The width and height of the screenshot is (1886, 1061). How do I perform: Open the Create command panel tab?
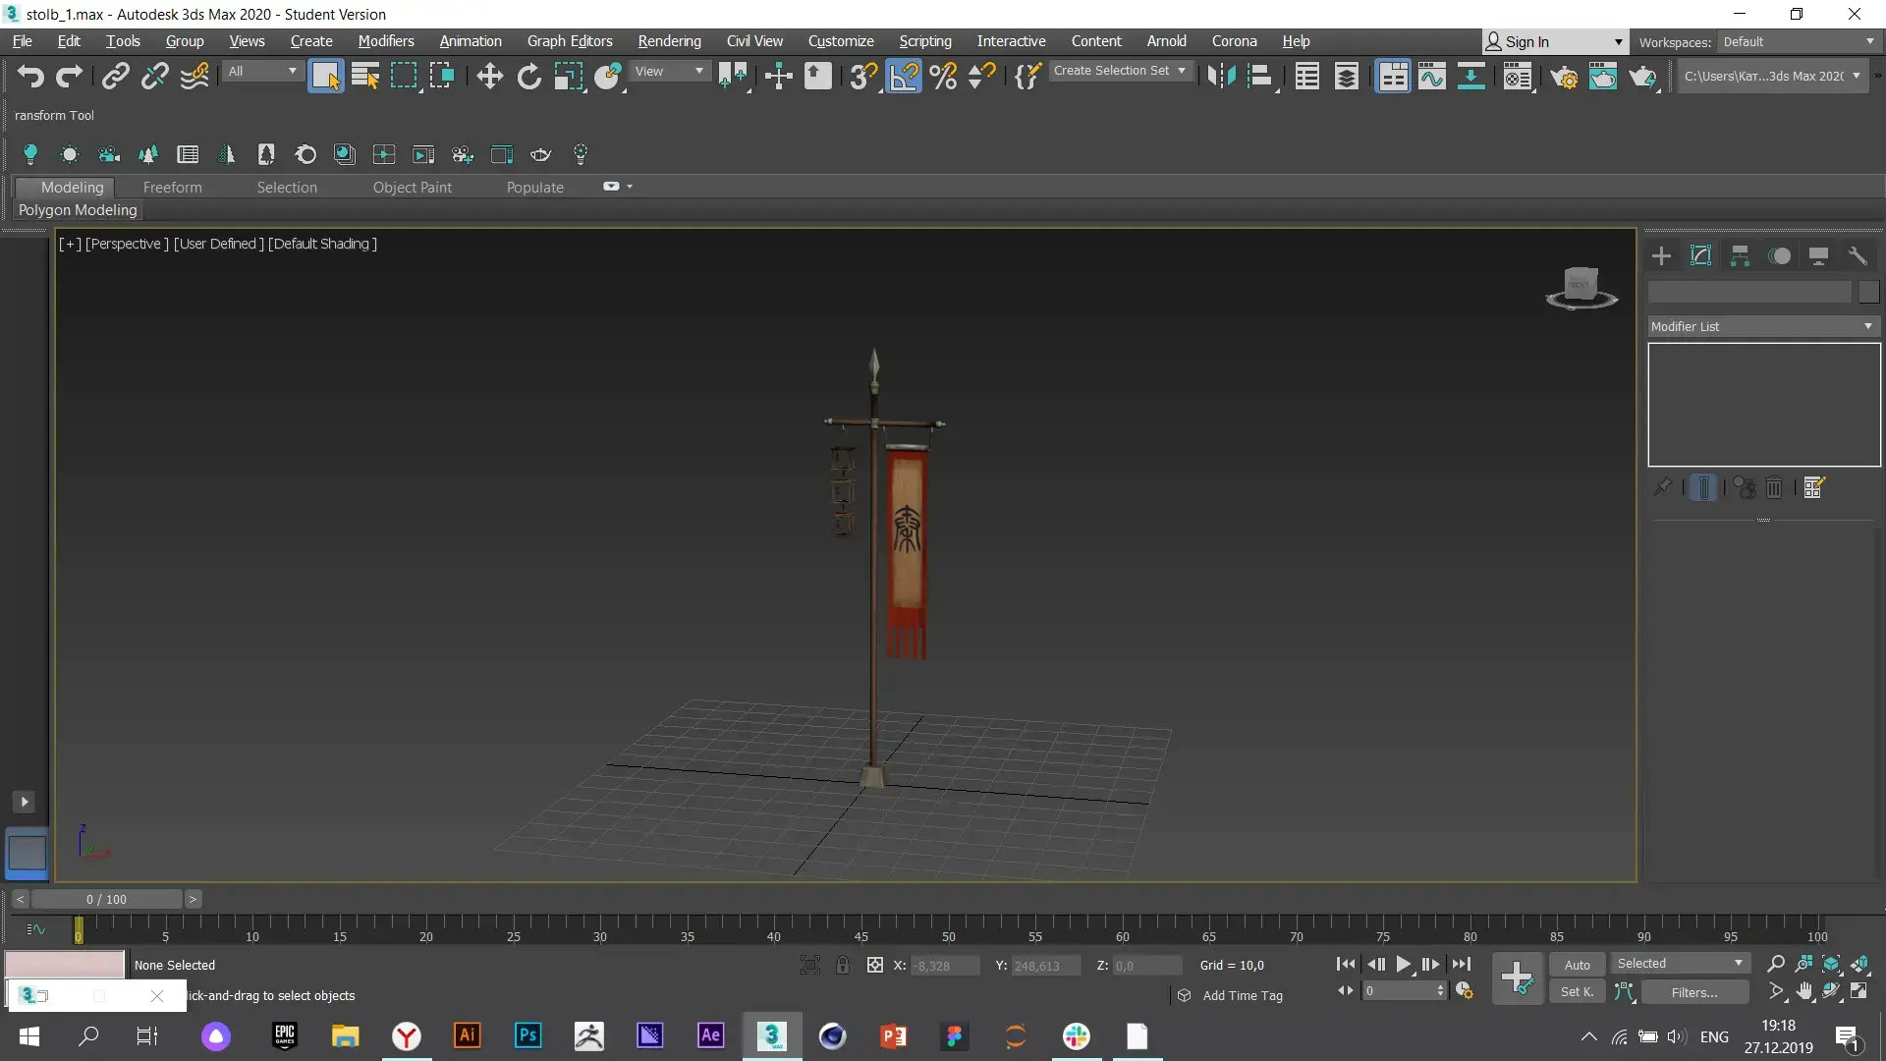click(x=1661, y=256)
